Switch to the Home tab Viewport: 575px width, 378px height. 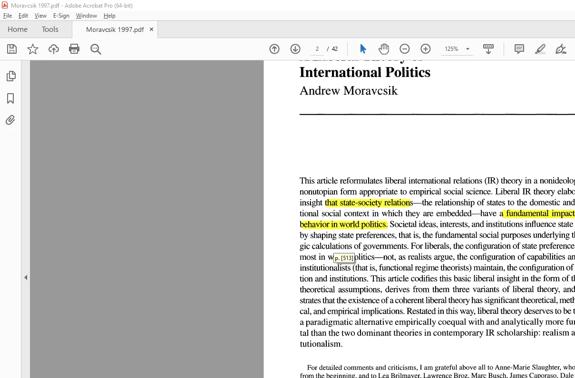pyautogui.click(x=18, y=29)
